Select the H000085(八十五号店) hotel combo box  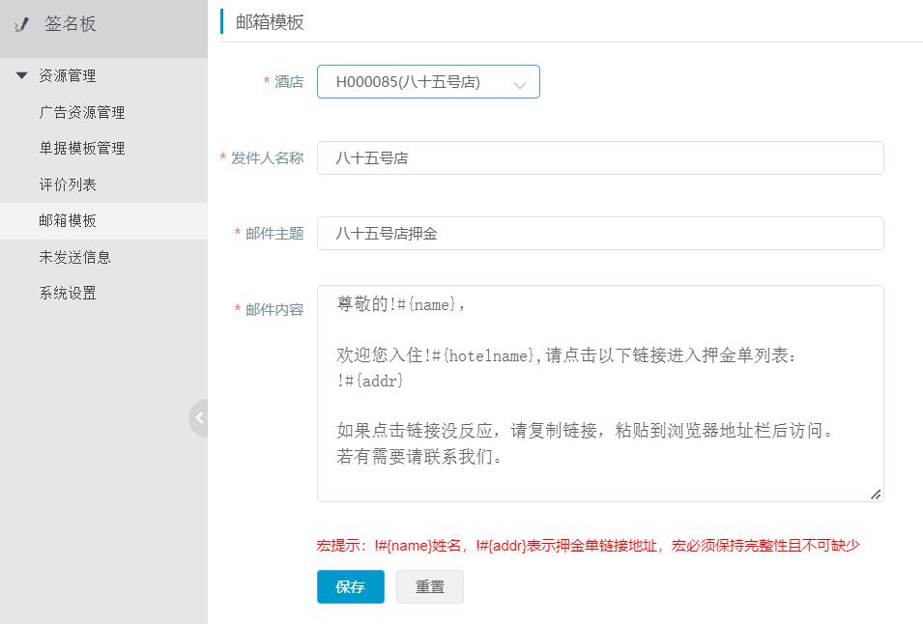tap(428, 82)
